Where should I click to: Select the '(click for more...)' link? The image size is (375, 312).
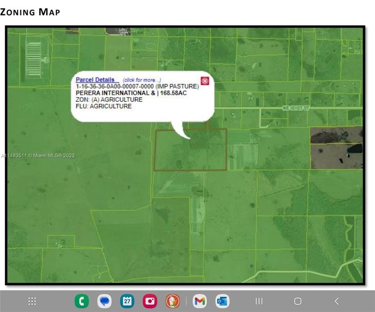click(141, 80)
